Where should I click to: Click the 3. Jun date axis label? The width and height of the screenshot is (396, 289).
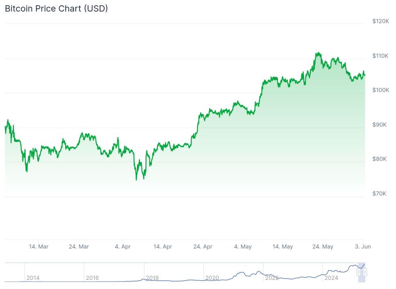coord(363,247)
